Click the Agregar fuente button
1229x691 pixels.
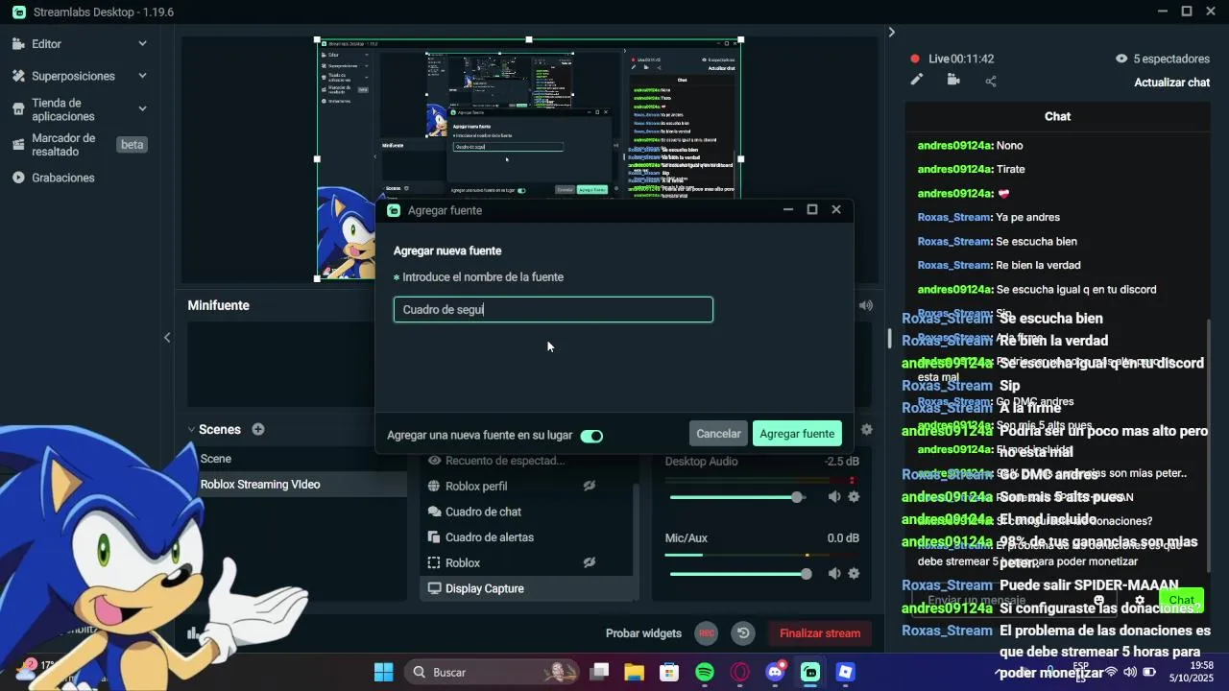tap(797, 434)
